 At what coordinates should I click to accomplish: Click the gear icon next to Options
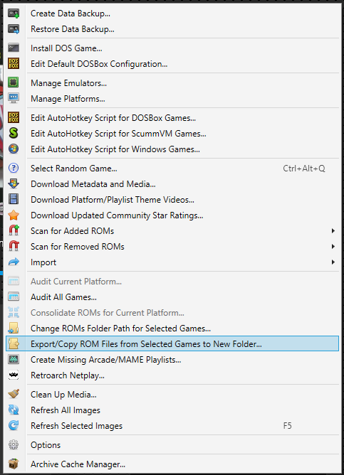coord(14,444)
